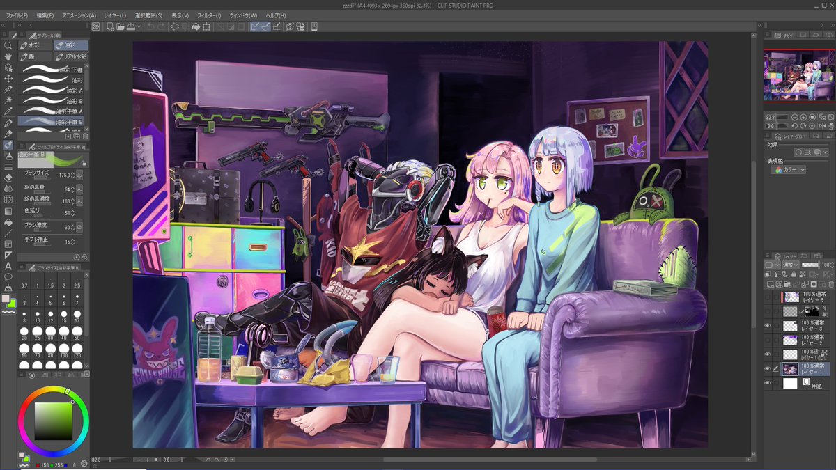The width and height of the screenshot is (836, 470).
Task: Click the Redo arrow in command bar
Action: click(x=162, y=26)
